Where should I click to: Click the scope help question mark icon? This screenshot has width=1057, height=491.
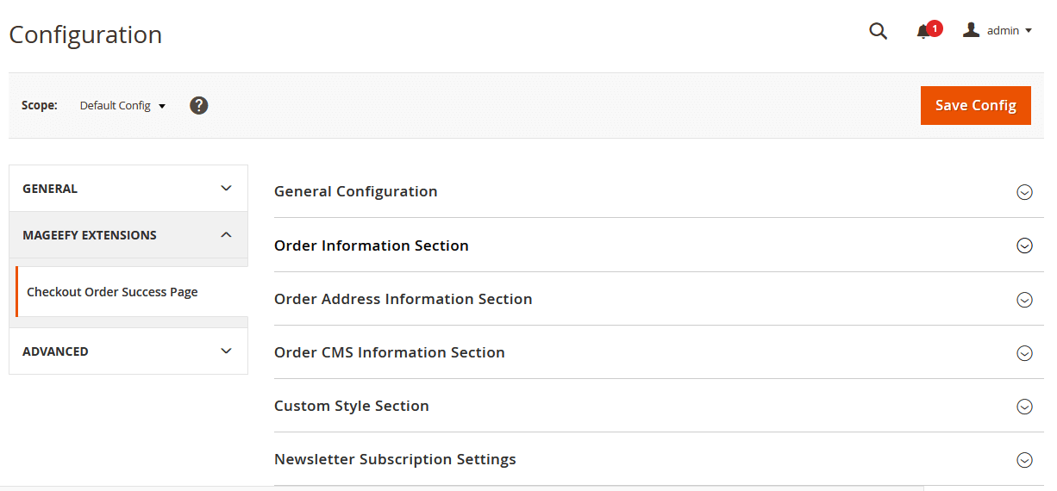[x=199, y=106]
